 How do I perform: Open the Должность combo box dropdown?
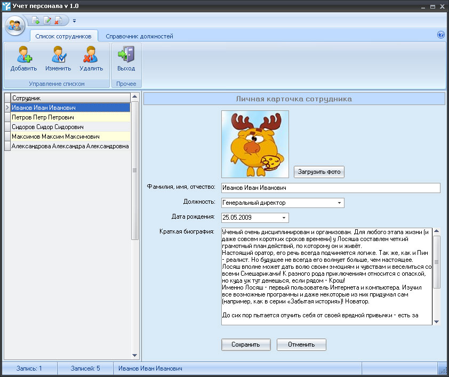339,203
